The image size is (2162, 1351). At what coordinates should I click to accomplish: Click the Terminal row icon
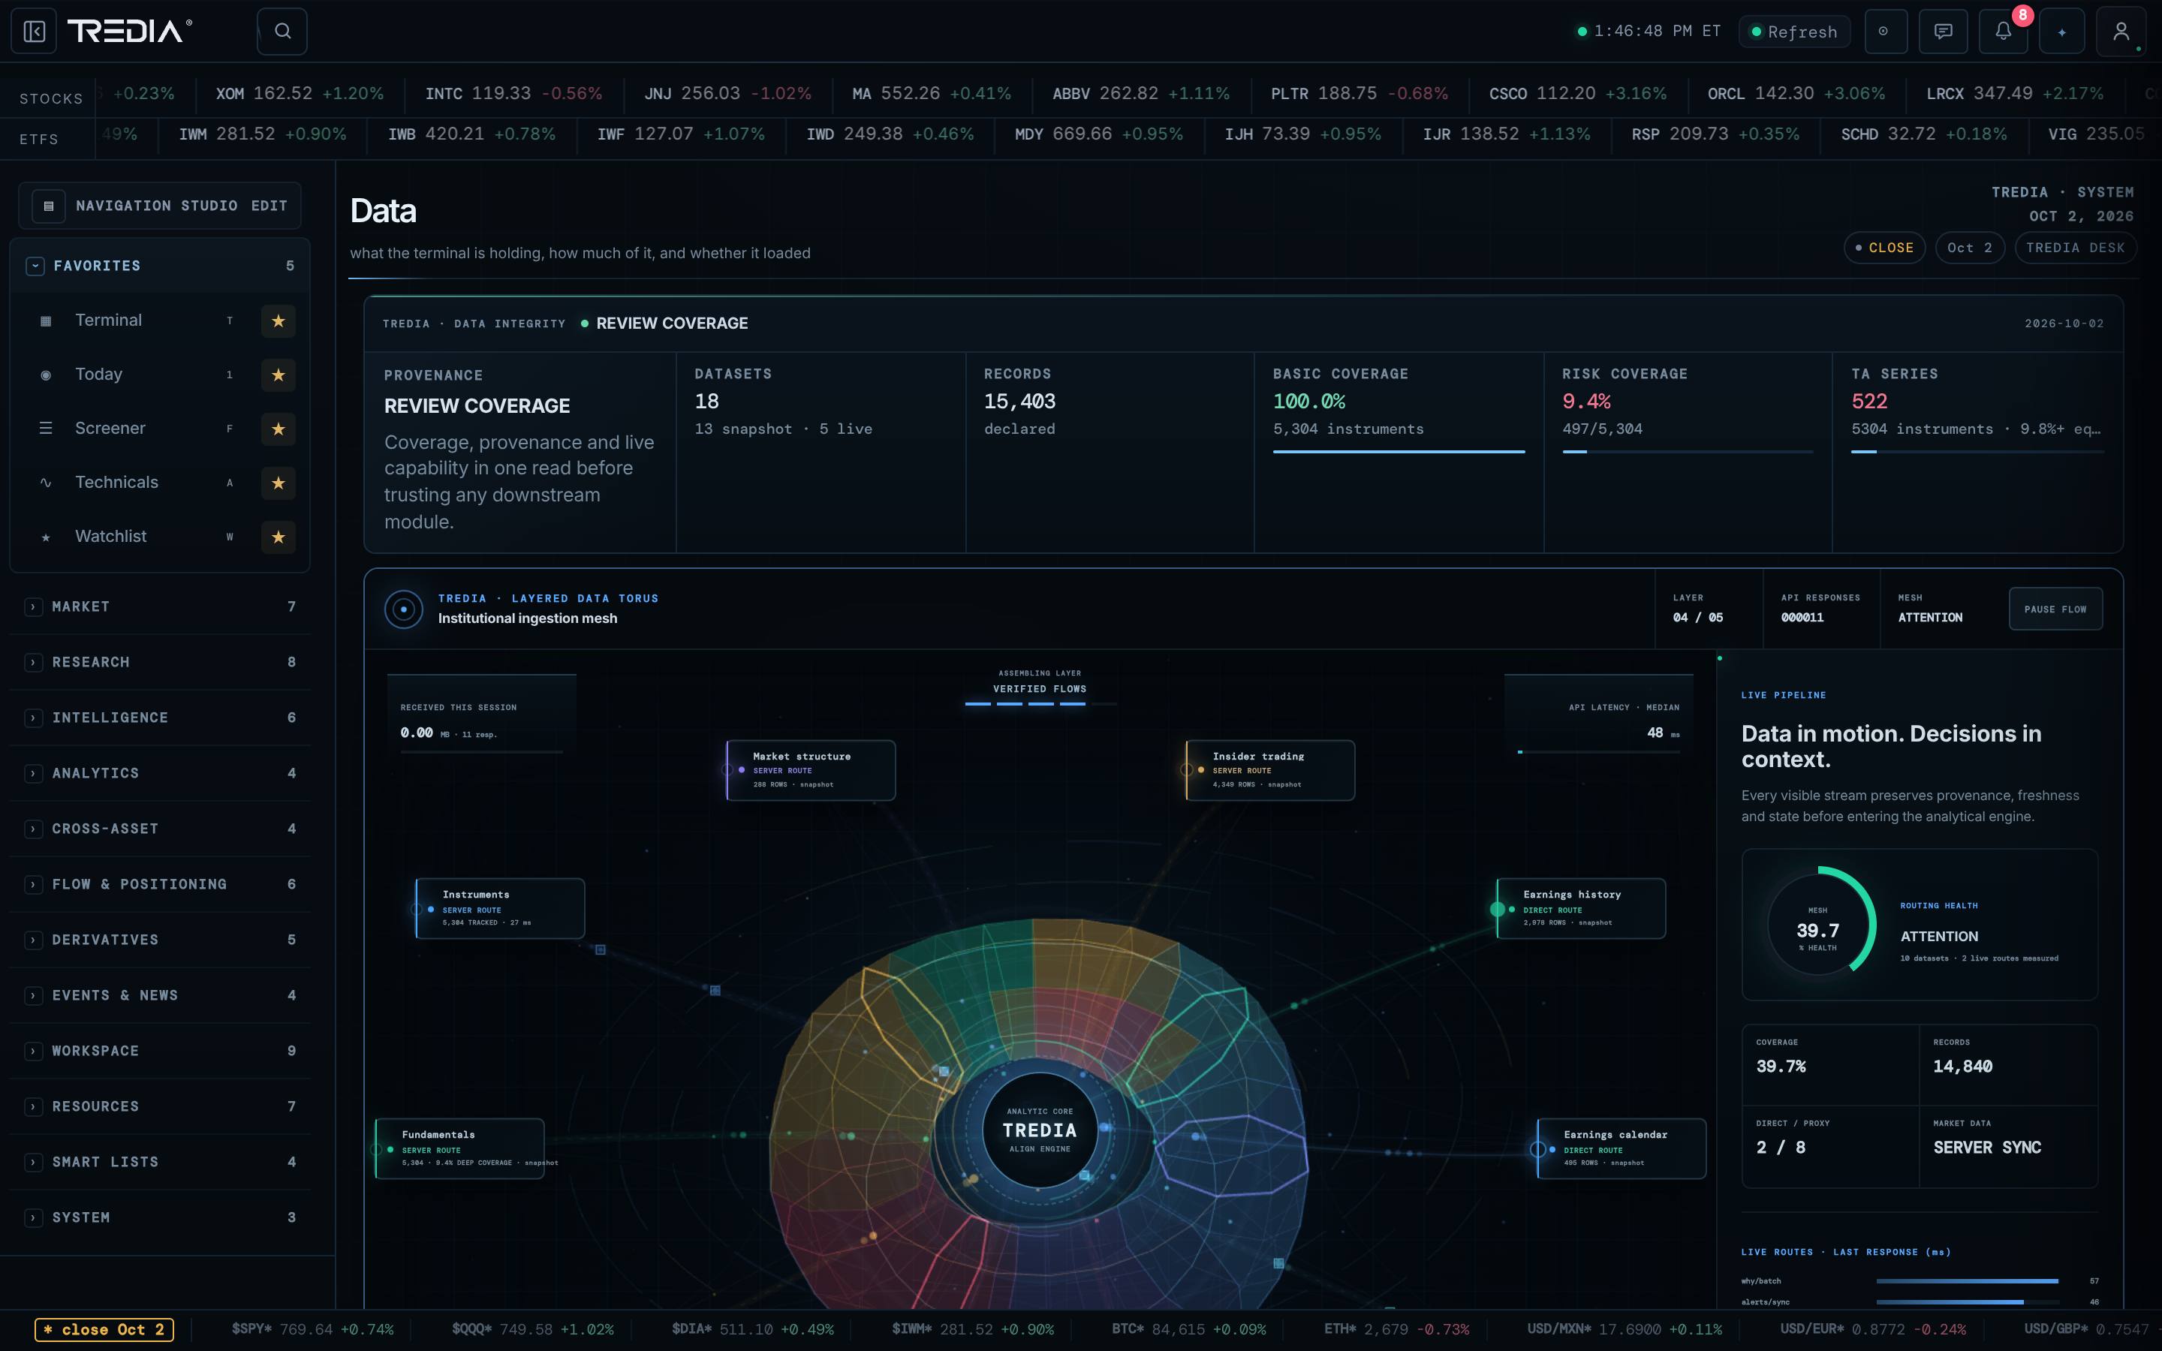point(46,320)
